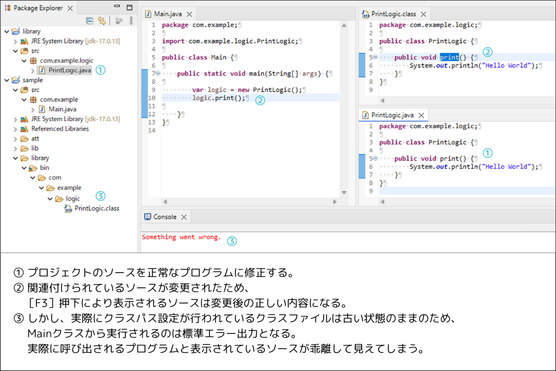Expand the Main.java tree node
Image resolution: width=556 pixels, height=371 pixels.
(33, 110)
